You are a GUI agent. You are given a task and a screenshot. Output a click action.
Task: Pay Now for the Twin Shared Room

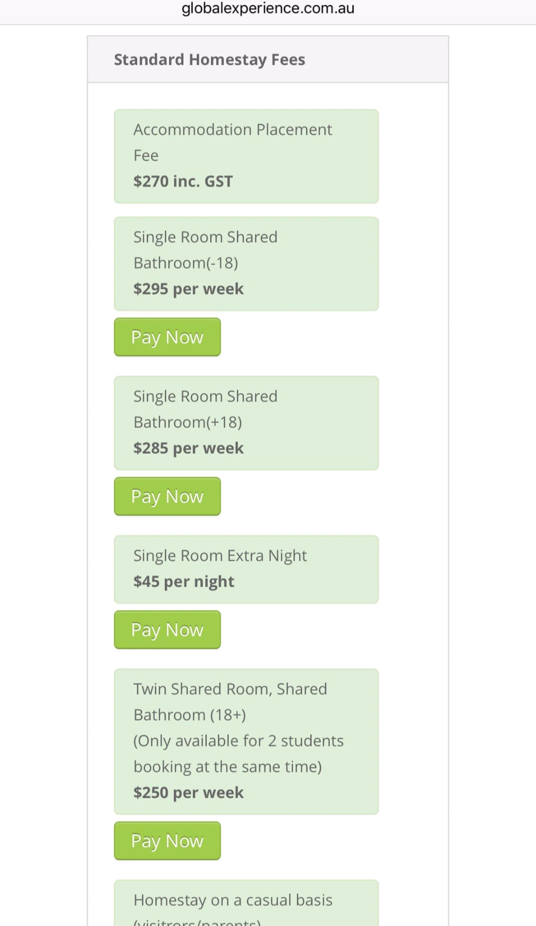[x=167, y=841]
